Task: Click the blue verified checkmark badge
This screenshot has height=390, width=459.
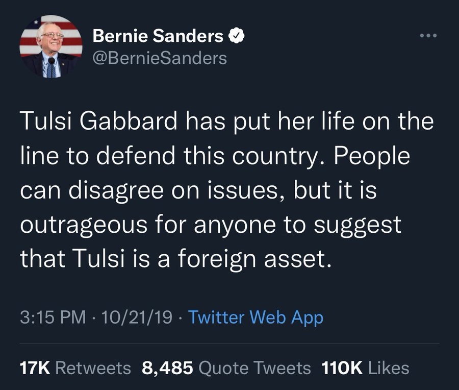Action: click(x=236, y=36)
